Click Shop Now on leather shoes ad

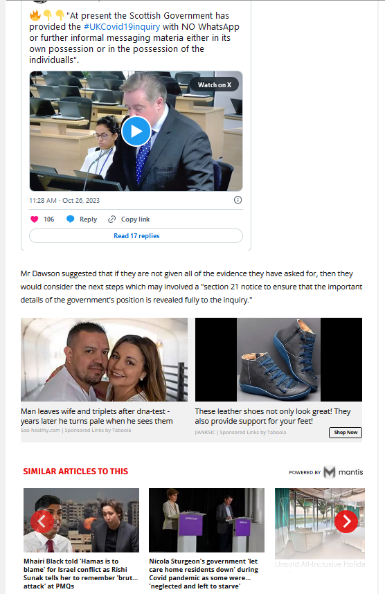tap(346, 433)
